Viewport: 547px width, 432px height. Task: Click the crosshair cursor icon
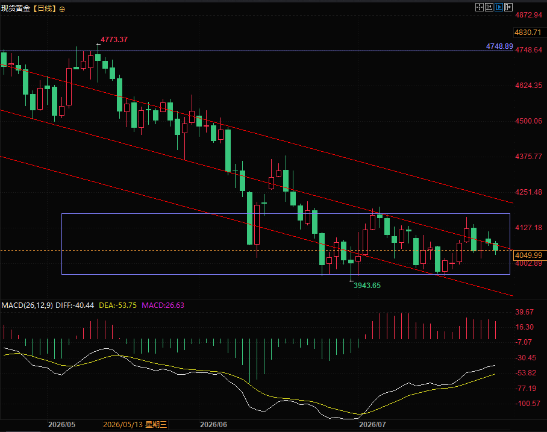pyautogui.click(x=480, y=7)
